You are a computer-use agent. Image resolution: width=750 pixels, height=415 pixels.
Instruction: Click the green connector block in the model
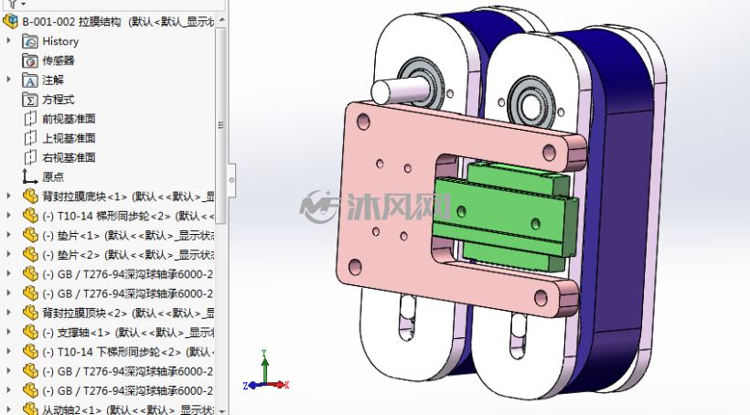[505, 215]
